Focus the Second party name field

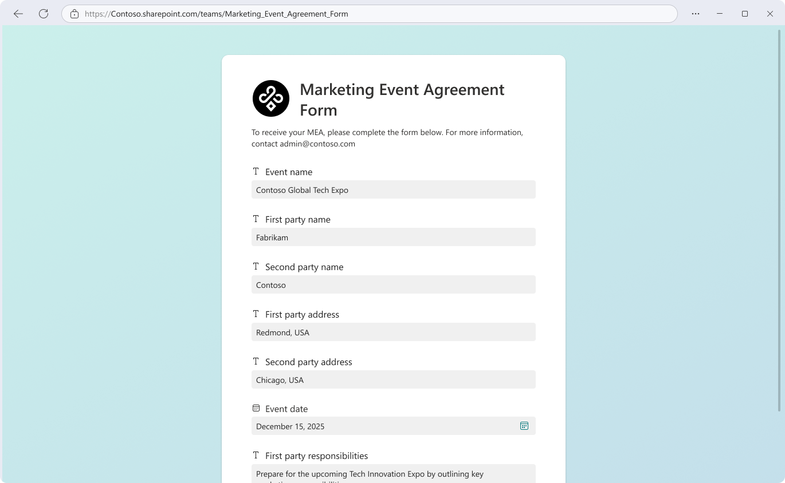[x=393, y=285]
